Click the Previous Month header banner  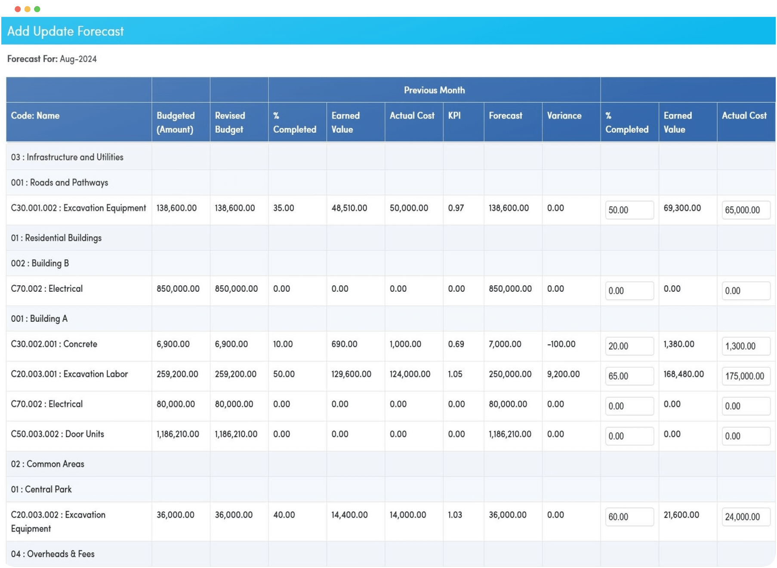click(434, 90)
